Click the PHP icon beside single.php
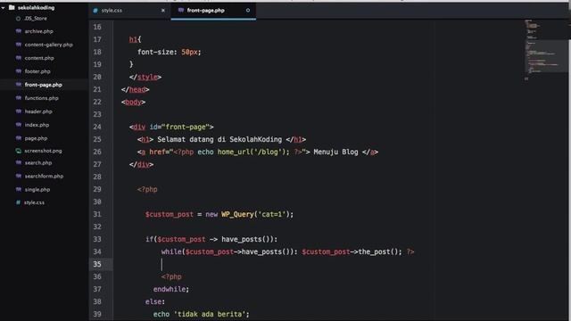This screenshot has height=321, width=571. [x=19, y=189]
